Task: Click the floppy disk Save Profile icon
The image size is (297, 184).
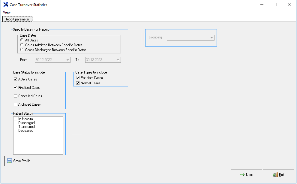Action: [10, 161]
